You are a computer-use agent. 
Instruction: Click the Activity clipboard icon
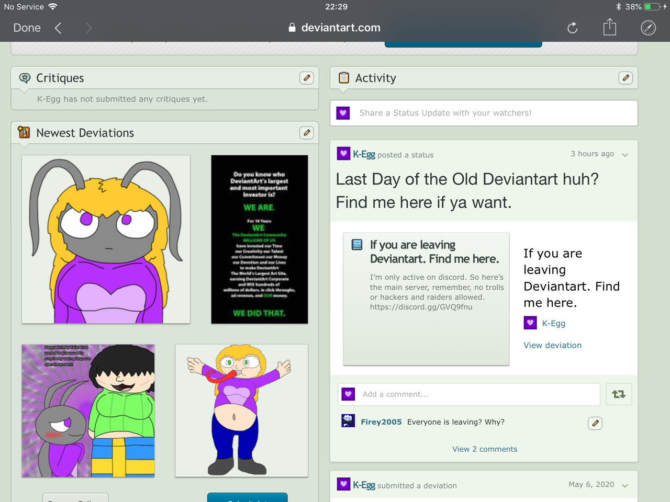pyautogui.click(x=344, y=78)
